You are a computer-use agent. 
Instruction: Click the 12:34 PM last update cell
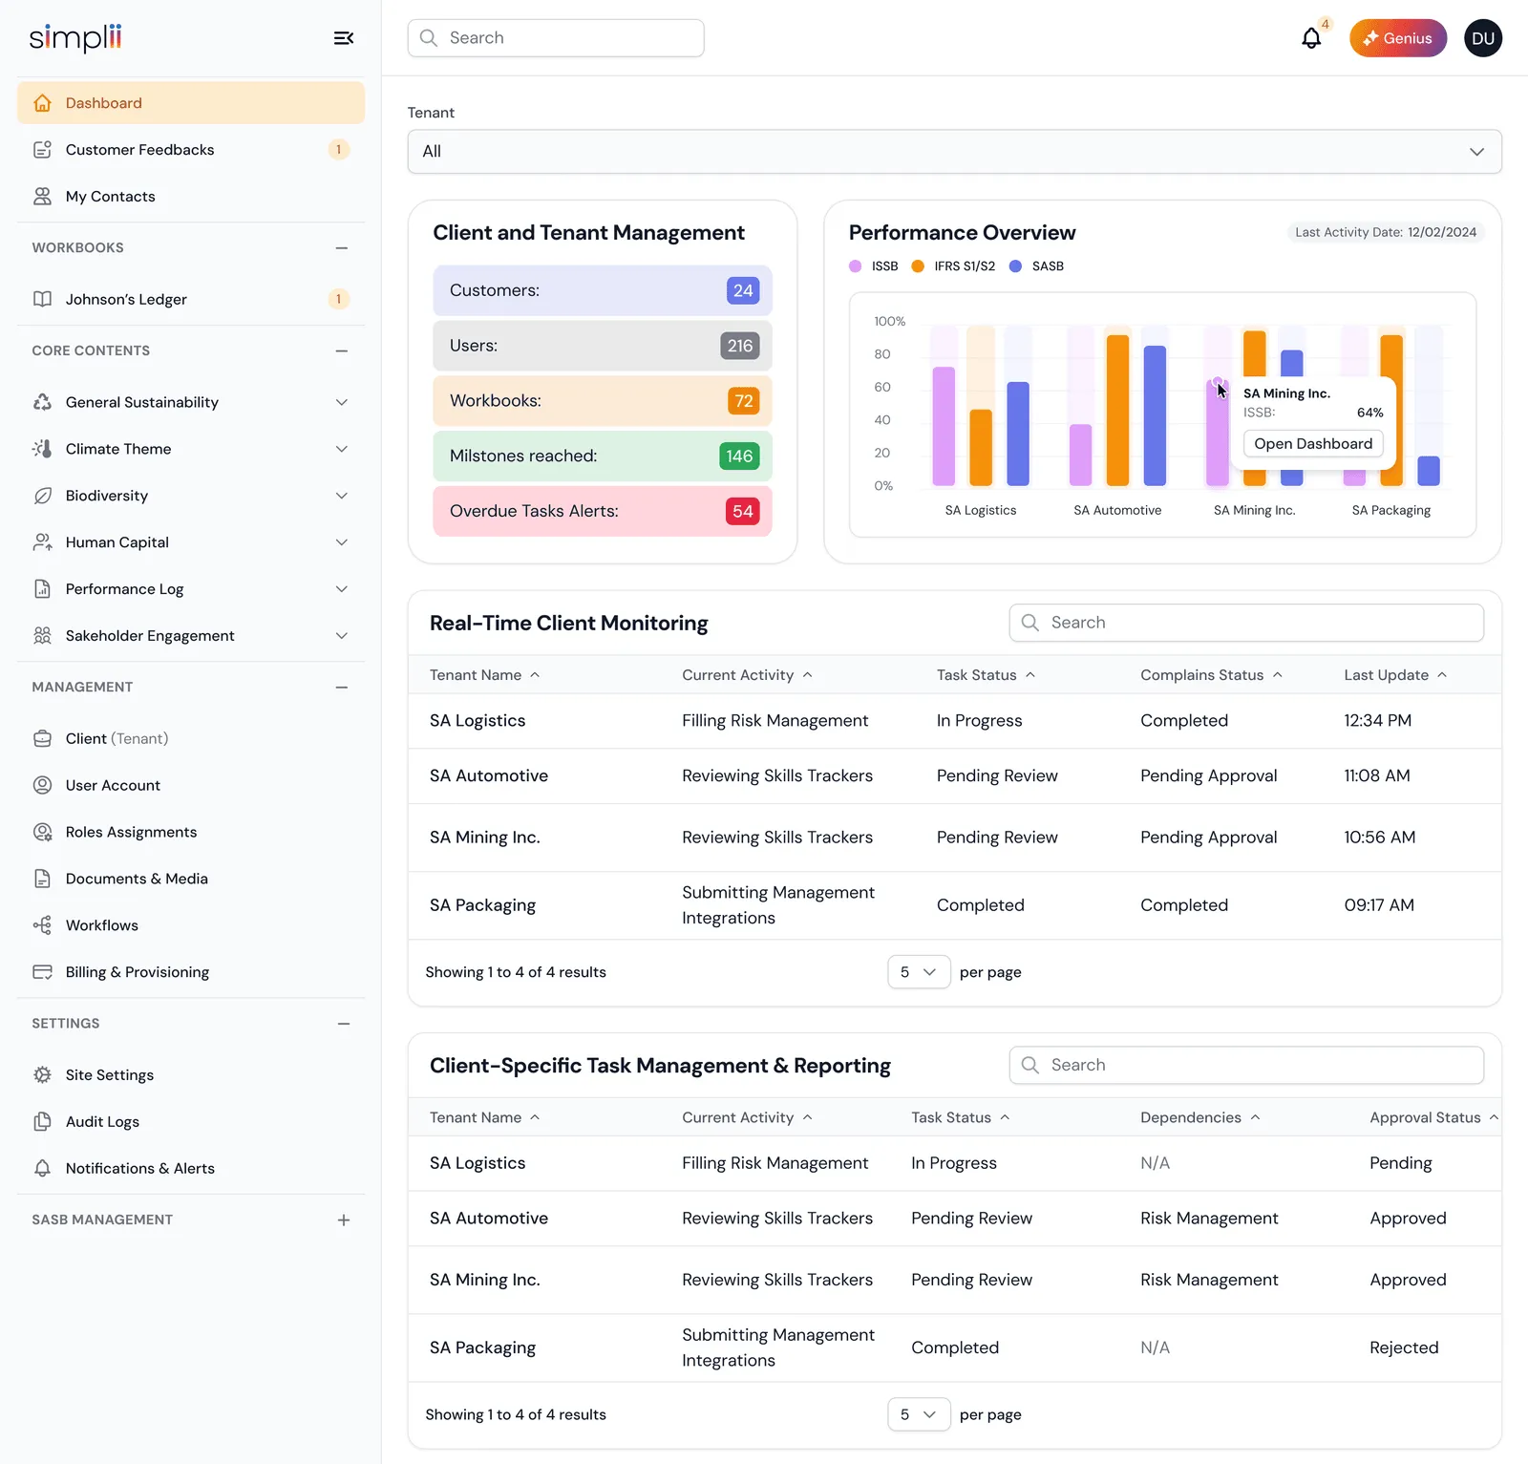(x=1377, y=721)
